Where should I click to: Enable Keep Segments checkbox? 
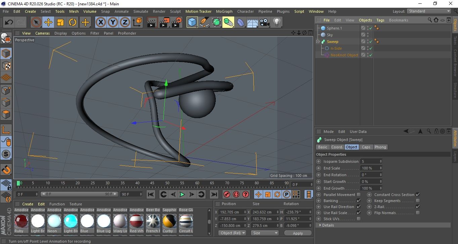418,201
